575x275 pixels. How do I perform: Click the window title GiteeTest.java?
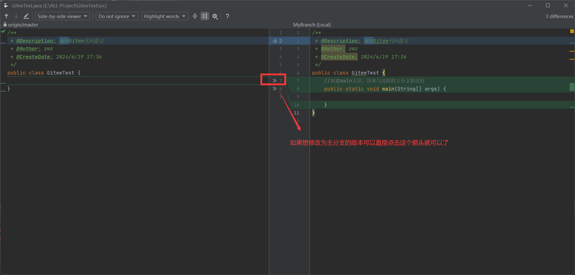click(x=59, y=5)
